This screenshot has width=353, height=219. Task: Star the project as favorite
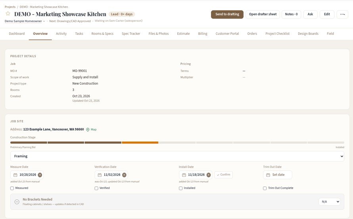point(8,14)
